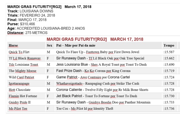Select the Track: Louisiana Downs line
This screenshot has width=180, height=121.
pyautogui.click(x=30, y=11)
